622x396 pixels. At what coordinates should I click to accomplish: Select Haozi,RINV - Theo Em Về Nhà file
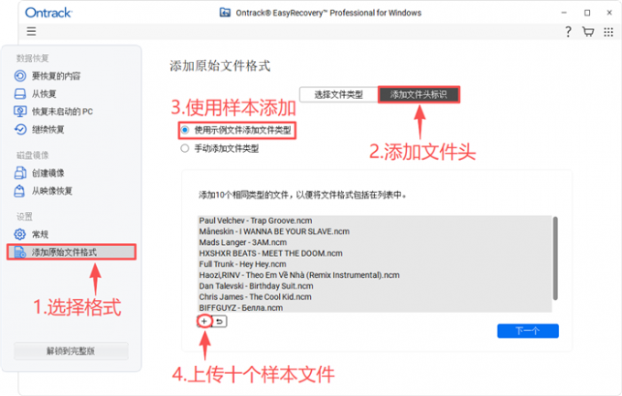click(x=299, y=275)
